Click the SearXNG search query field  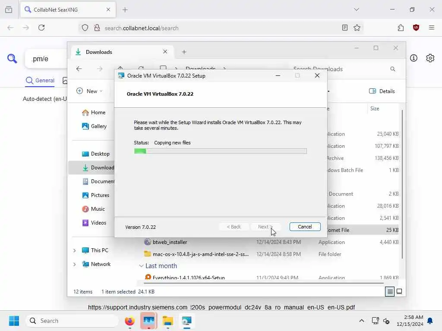pos(47,59)
